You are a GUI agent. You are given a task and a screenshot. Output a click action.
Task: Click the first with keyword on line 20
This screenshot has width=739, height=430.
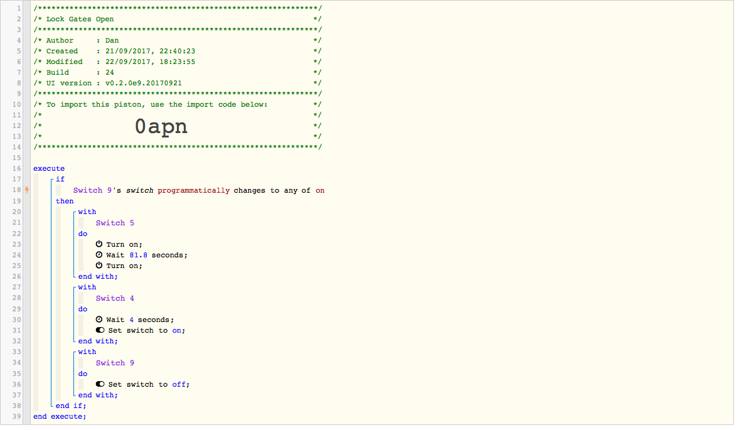(x=87, y=212)
